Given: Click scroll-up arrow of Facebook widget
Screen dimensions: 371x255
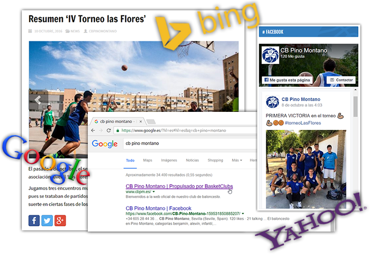Looking at the screenshot, I should (x=355, y=90).
